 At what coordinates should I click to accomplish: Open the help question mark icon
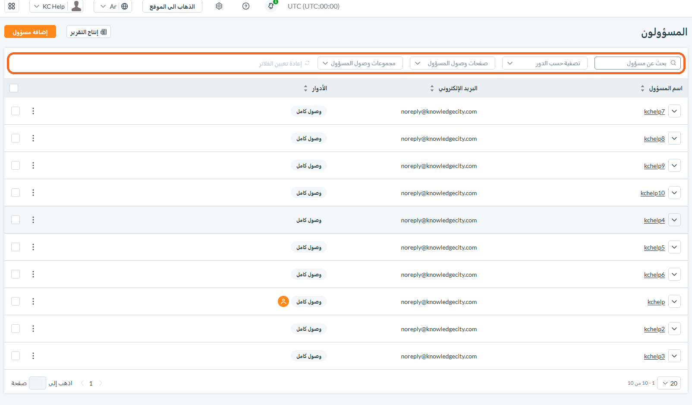coord(246,6)
